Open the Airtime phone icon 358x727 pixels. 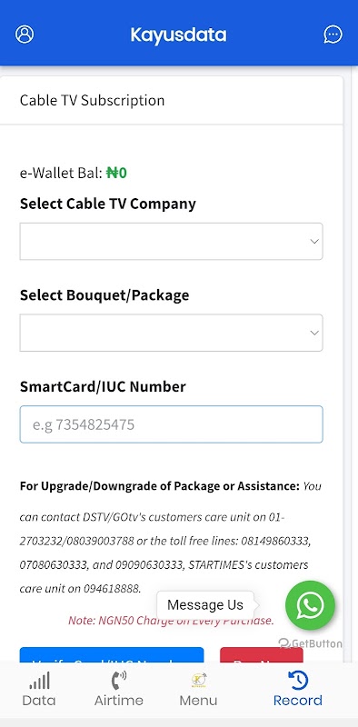click(x=119, y=680)
